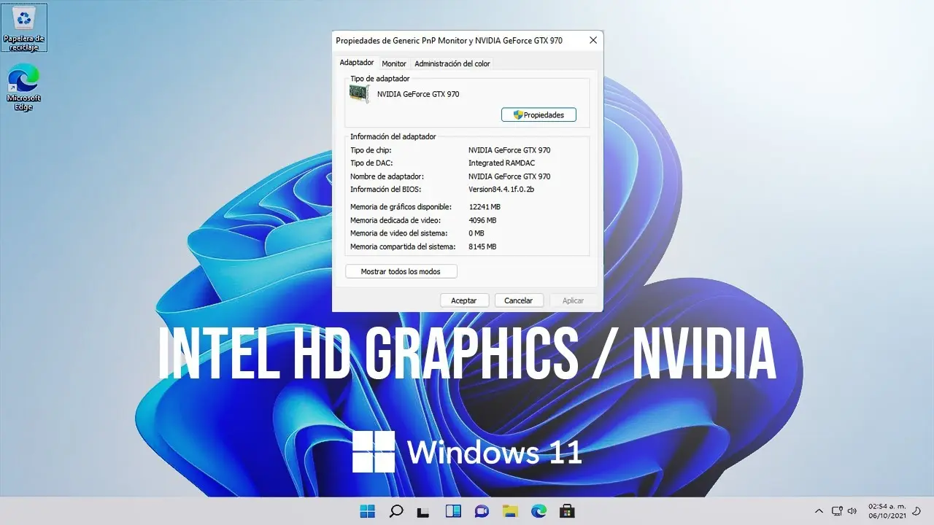Image resolution: width=934 pixels, height=525 pixels.
Task: Open taskbar Search
Action: tap(396, 511)
